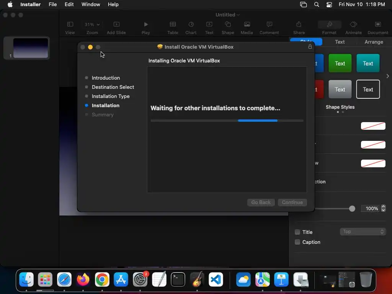
Task: Expand the Untitled document title menu
Action: pyautogui.click(x=227, y=15)
